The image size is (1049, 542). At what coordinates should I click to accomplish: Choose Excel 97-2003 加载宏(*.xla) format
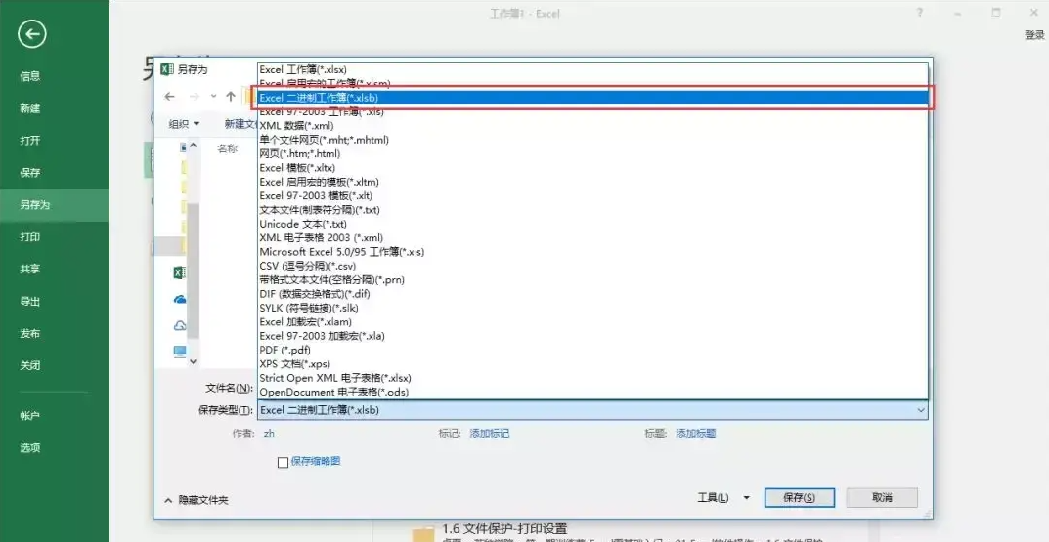[592, 336]
